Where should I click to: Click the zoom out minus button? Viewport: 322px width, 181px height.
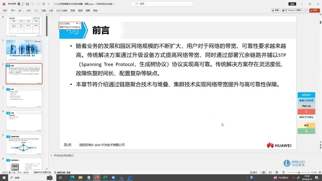point(288,172)
